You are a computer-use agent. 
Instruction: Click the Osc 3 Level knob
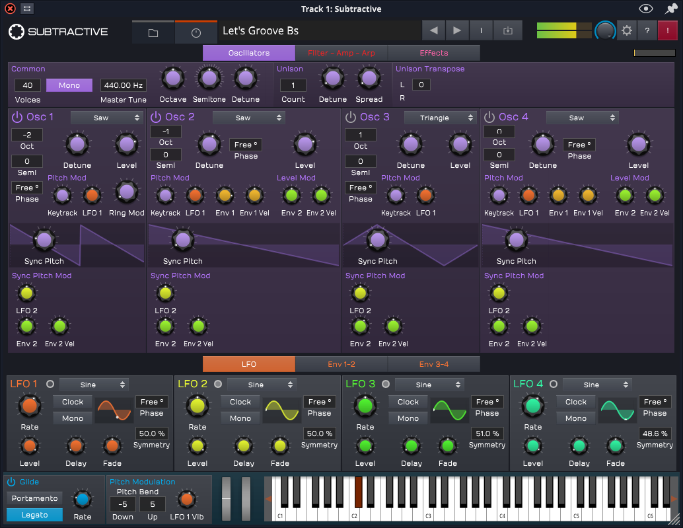pos(460,145)
